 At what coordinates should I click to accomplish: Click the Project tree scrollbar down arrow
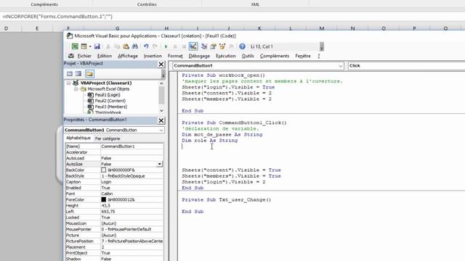pos(161,111)
